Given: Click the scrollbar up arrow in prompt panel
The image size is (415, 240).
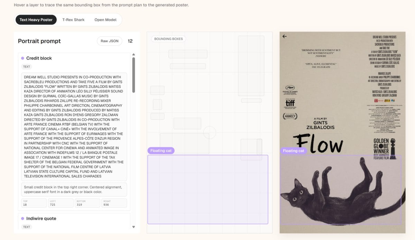Looking at the screenshot, I should click(x=133, y=54).
